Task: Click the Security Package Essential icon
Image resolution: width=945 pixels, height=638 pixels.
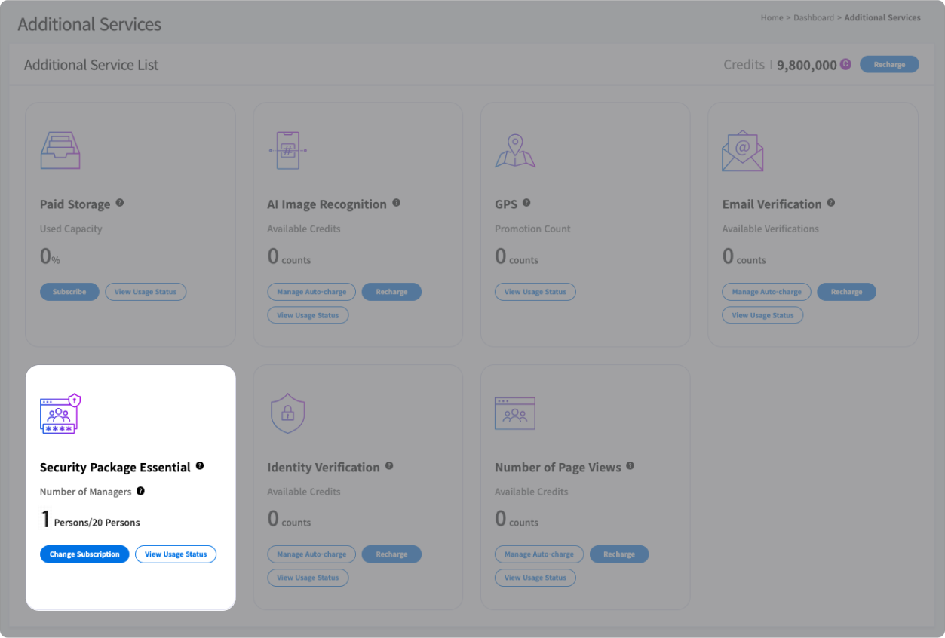Action: coord(60,413)
